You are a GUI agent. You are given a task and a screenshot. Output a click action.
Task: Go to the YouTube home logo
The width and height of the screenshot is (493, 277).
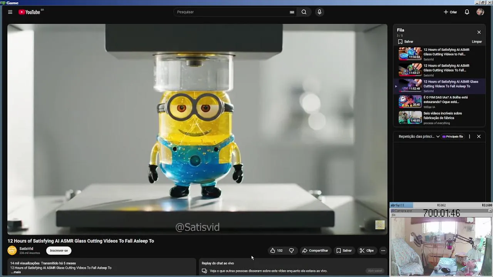[29, 12]
